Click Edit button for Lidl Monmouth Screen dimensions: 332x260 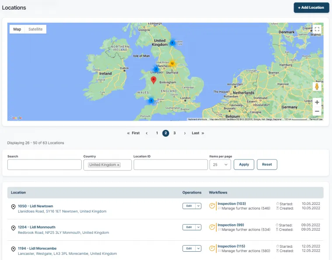189,227
